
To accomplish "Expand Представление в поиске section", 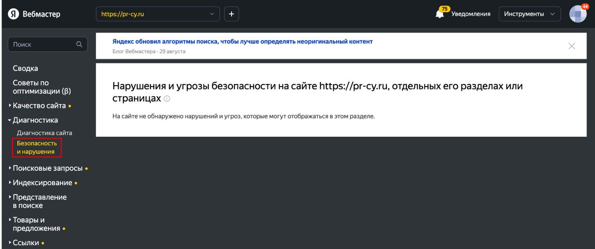I will coord(38,202).
